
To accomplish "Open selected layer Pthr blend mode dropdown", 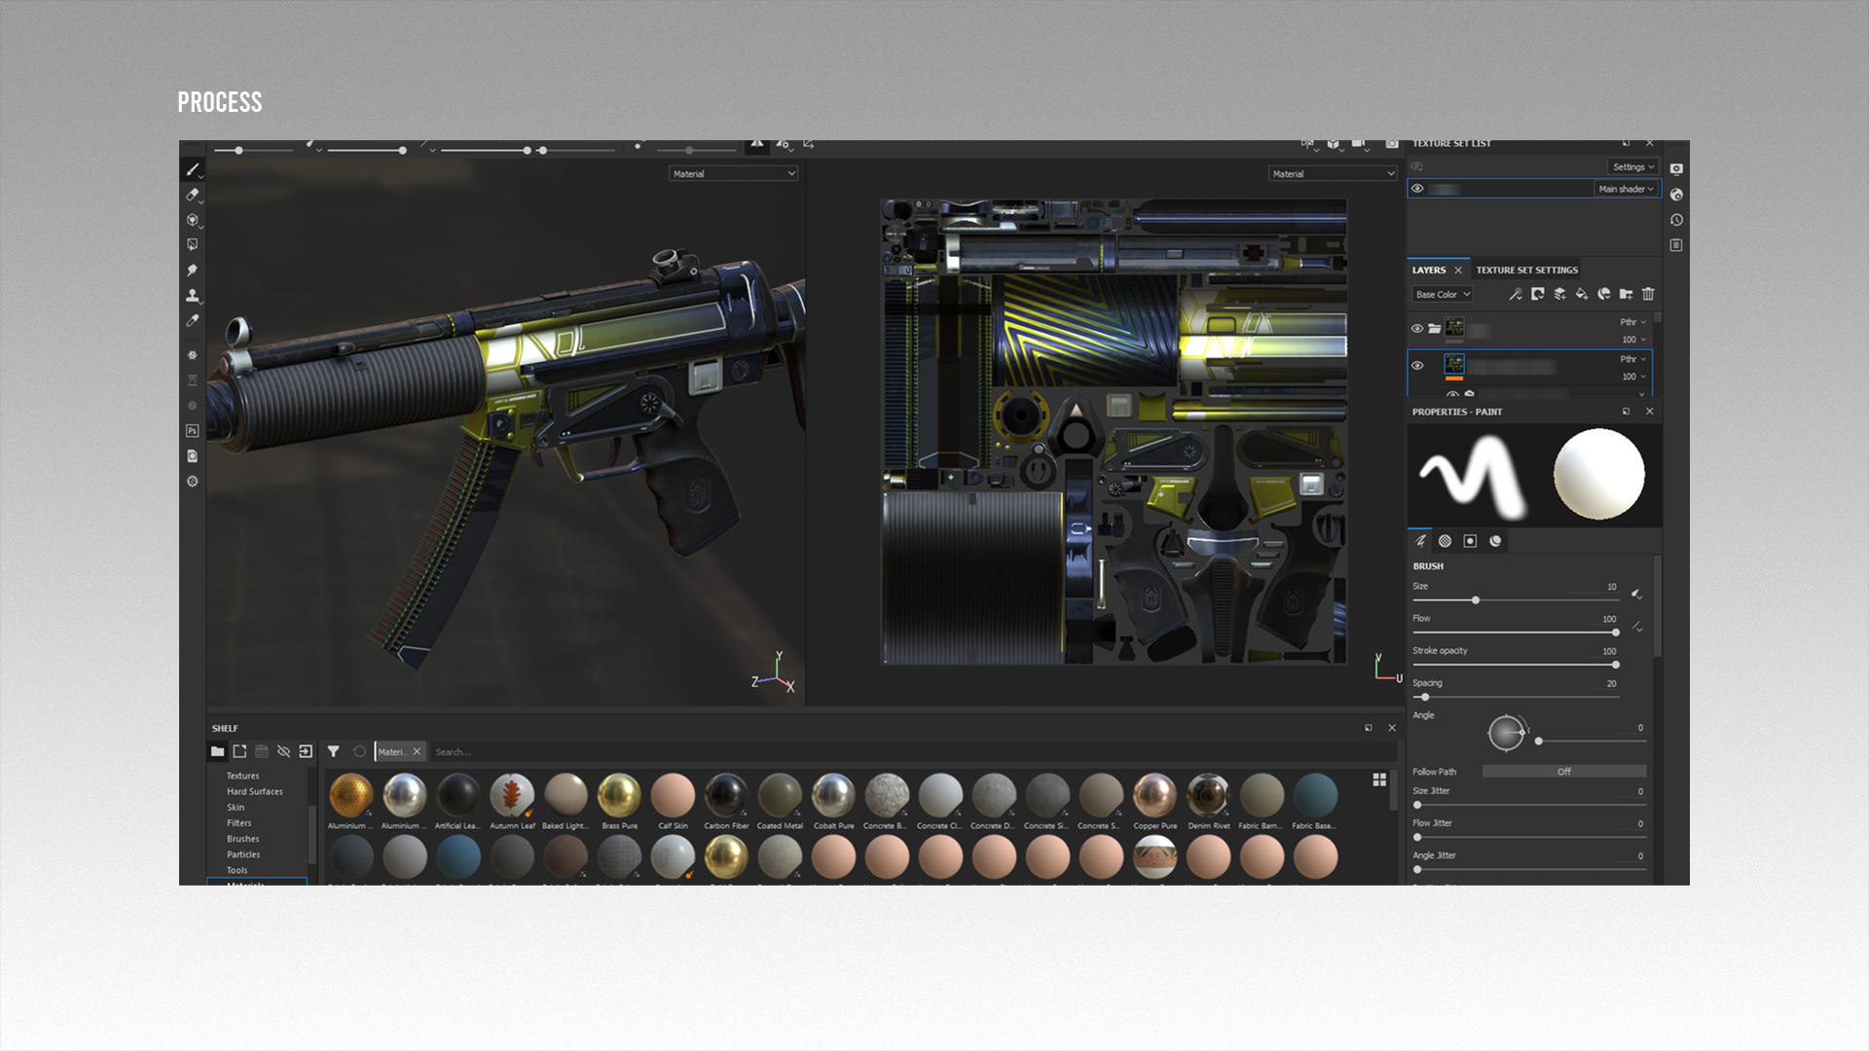I will [1632, 359].
